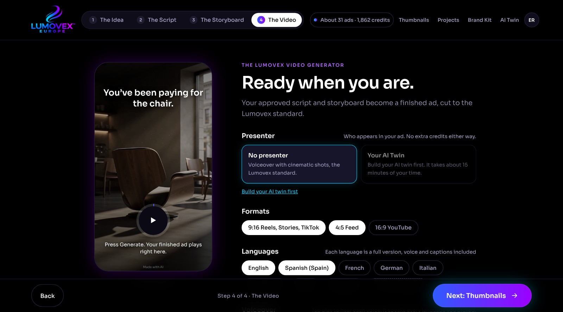Screen dimensions: 563x312
Task: Enable the 16:9 YouTube format
Action: tap(393, 228)
